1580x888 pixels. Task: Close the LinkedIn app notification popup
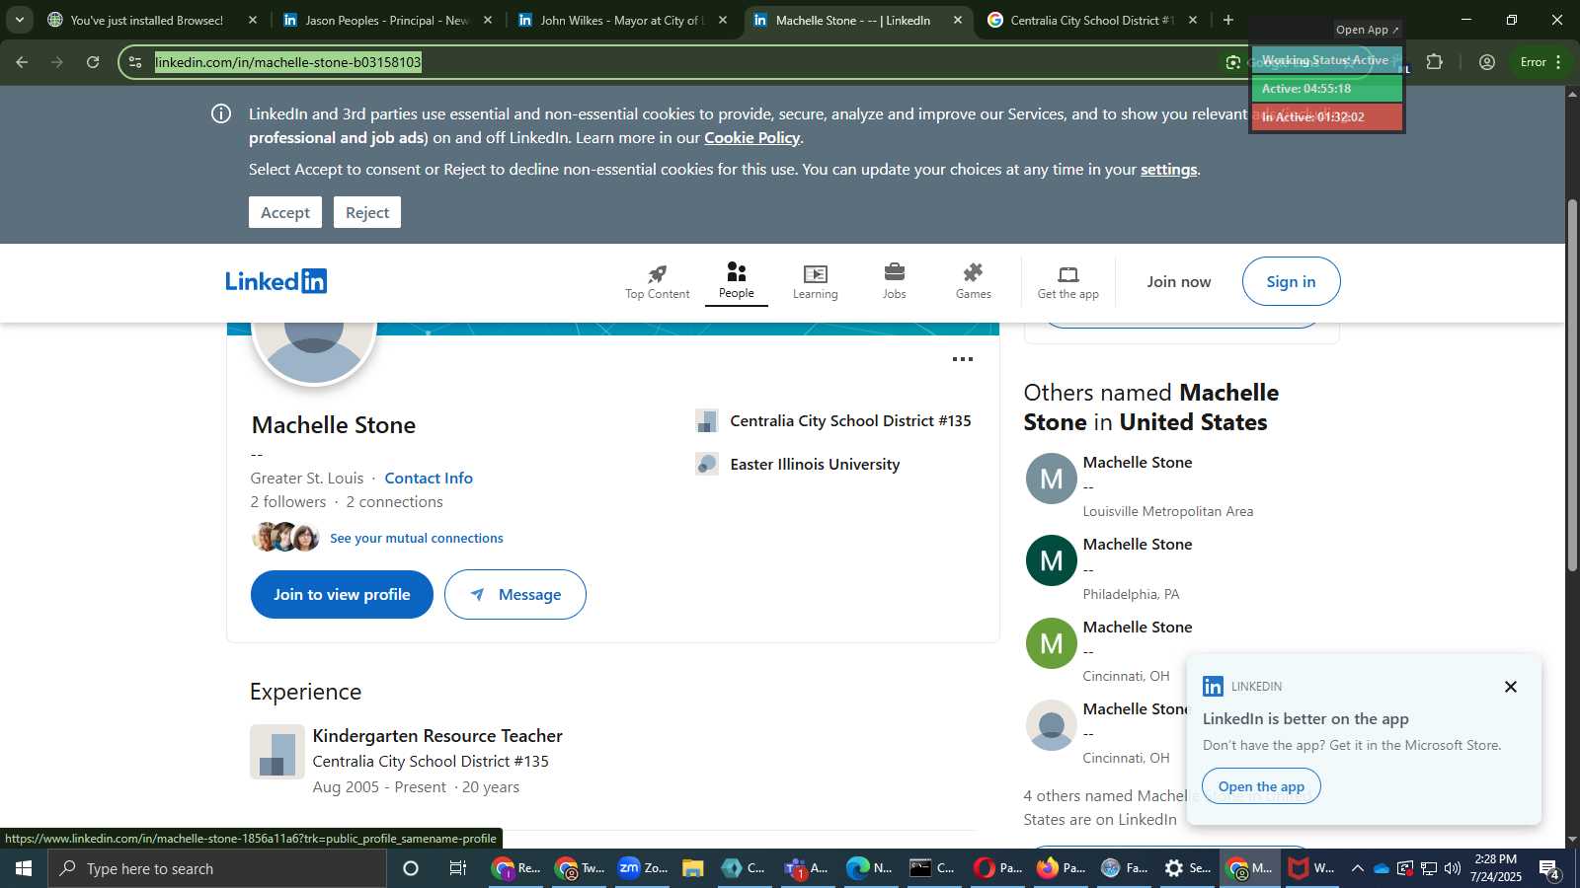[1510, 687]
